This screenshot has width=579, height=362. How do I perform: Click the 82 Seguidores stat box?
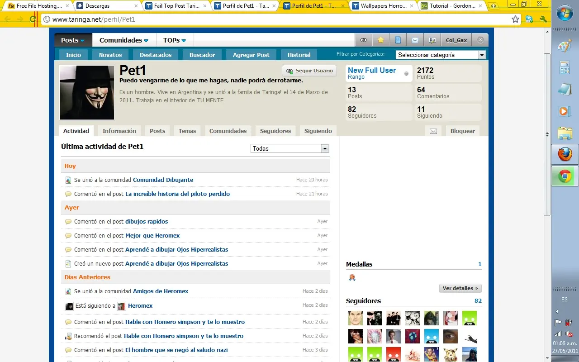pos(379,112)
